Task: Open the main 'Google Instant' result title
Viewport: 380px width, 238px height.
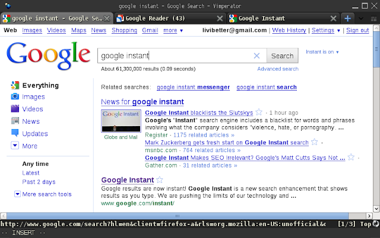Action: click(128, 180)
